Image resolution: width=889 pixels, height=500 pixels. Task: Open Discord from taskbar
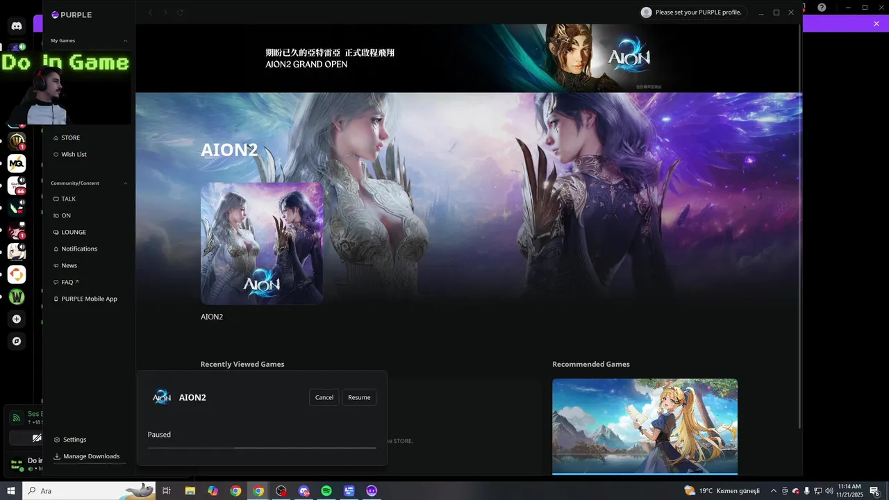(304, 491)
